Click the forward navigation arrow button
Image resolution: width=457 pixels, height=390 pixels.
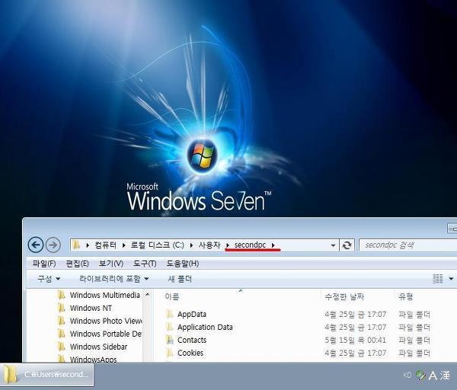click(53, 245)
